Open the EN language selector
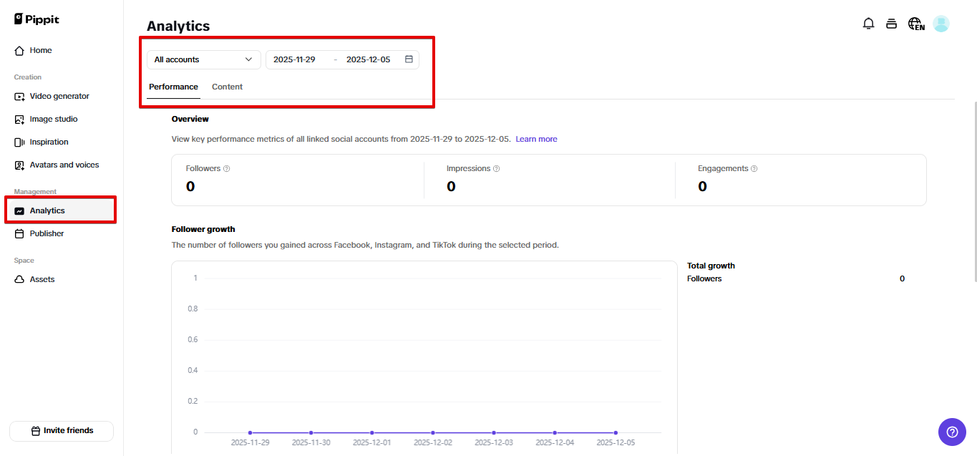This screenshot has height=456, width=977. click(915, 23)
